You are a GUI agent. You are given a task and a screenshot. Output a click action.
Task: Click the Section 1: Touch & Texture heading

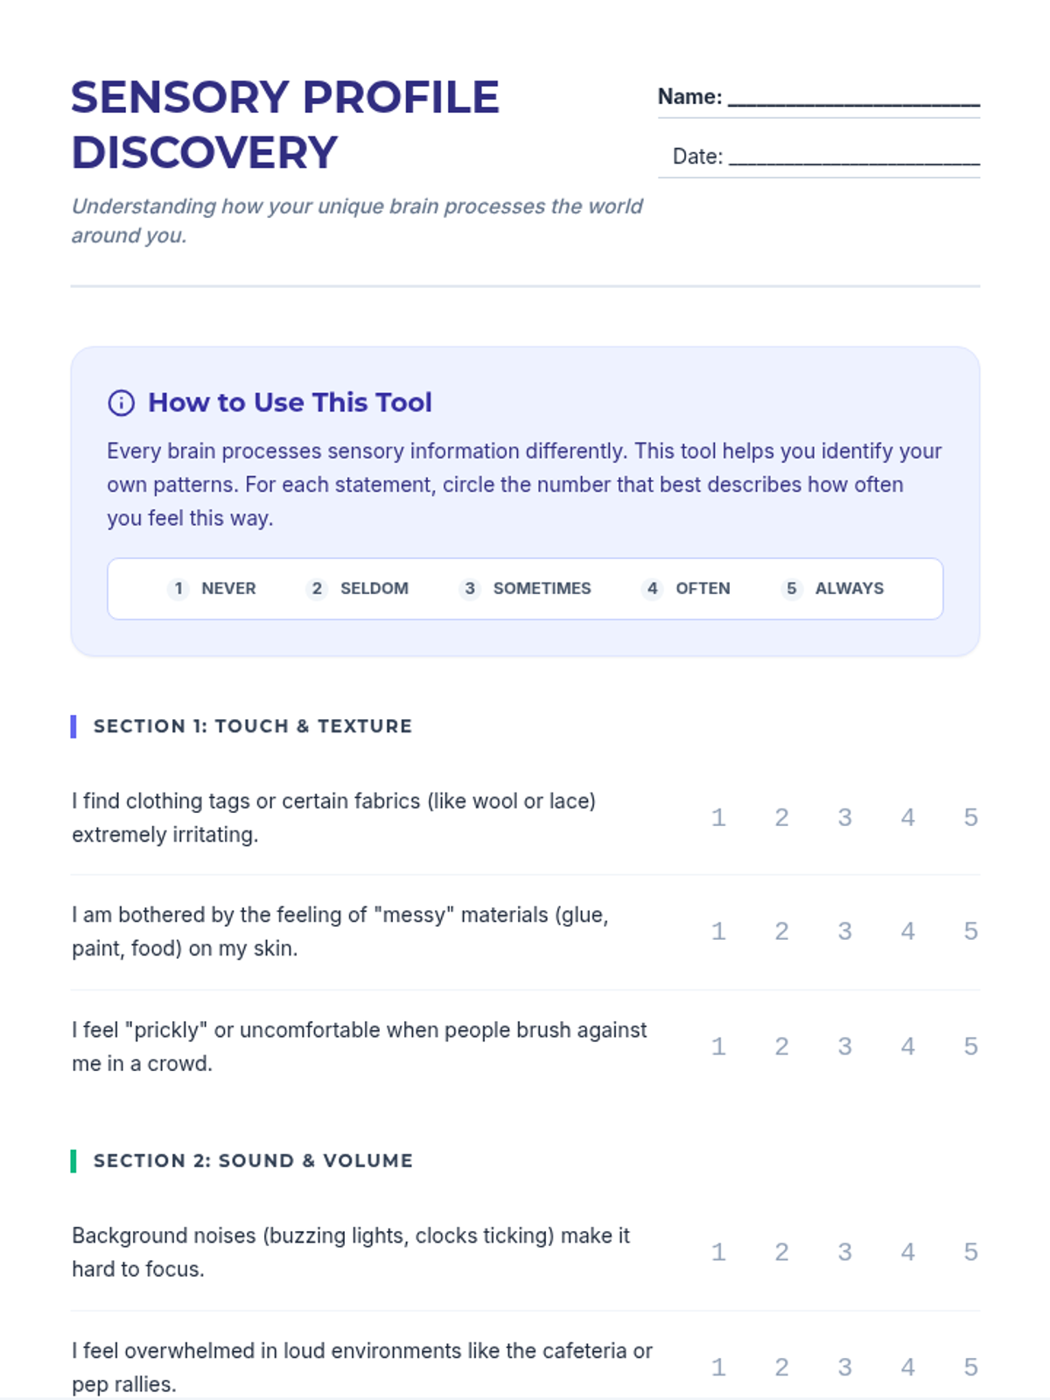253,726
